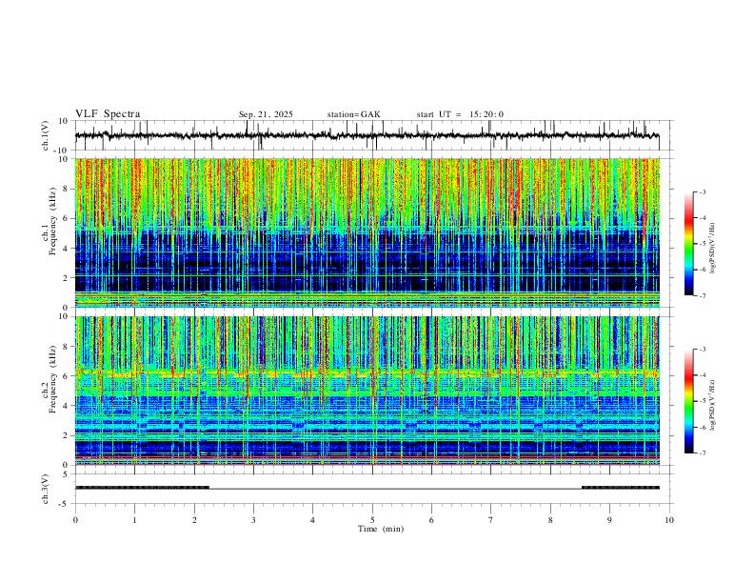Click the 'VLF Spectra' title text
This screenshot has width=754, height=583.
coord(108,114)
